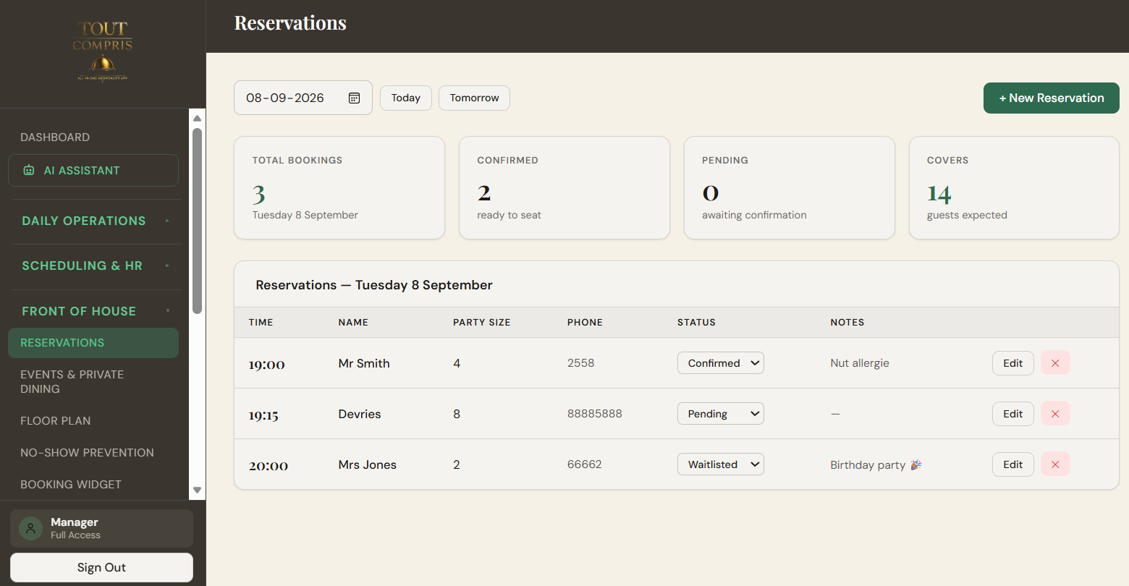
Task: Click the AI Assistant robot icon
Action: (x=29, y=171)
